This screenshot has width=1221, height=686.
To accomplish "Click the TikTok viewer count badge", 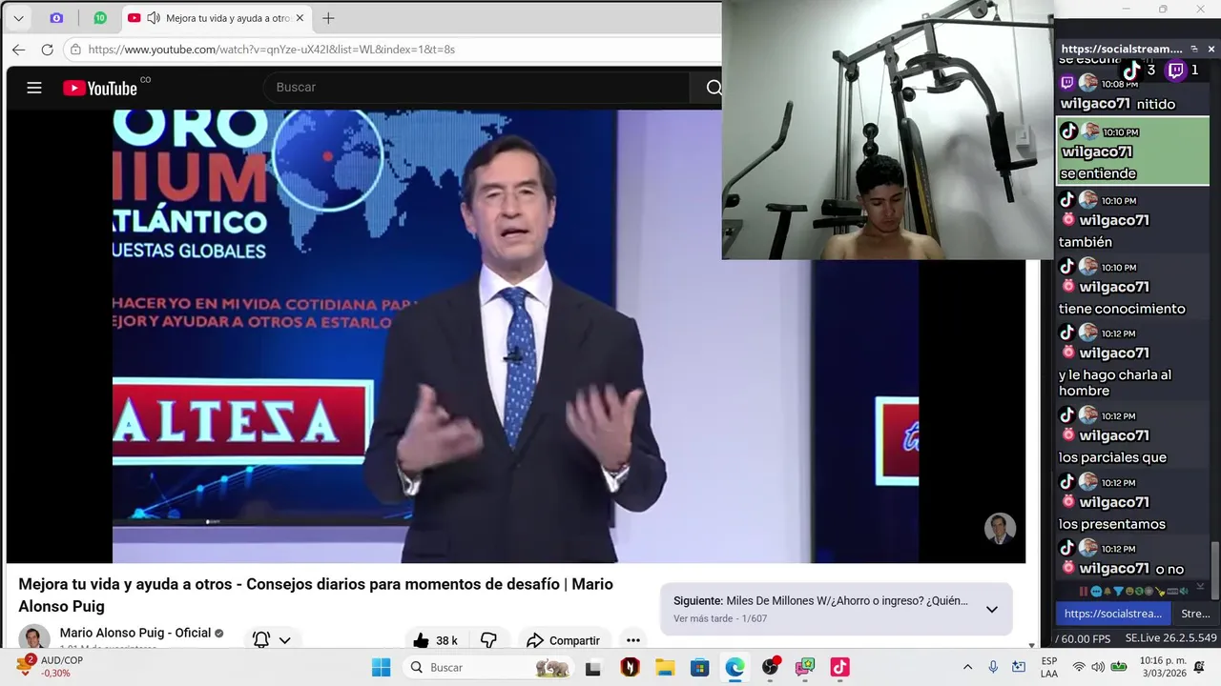I will pos(1138,70).
